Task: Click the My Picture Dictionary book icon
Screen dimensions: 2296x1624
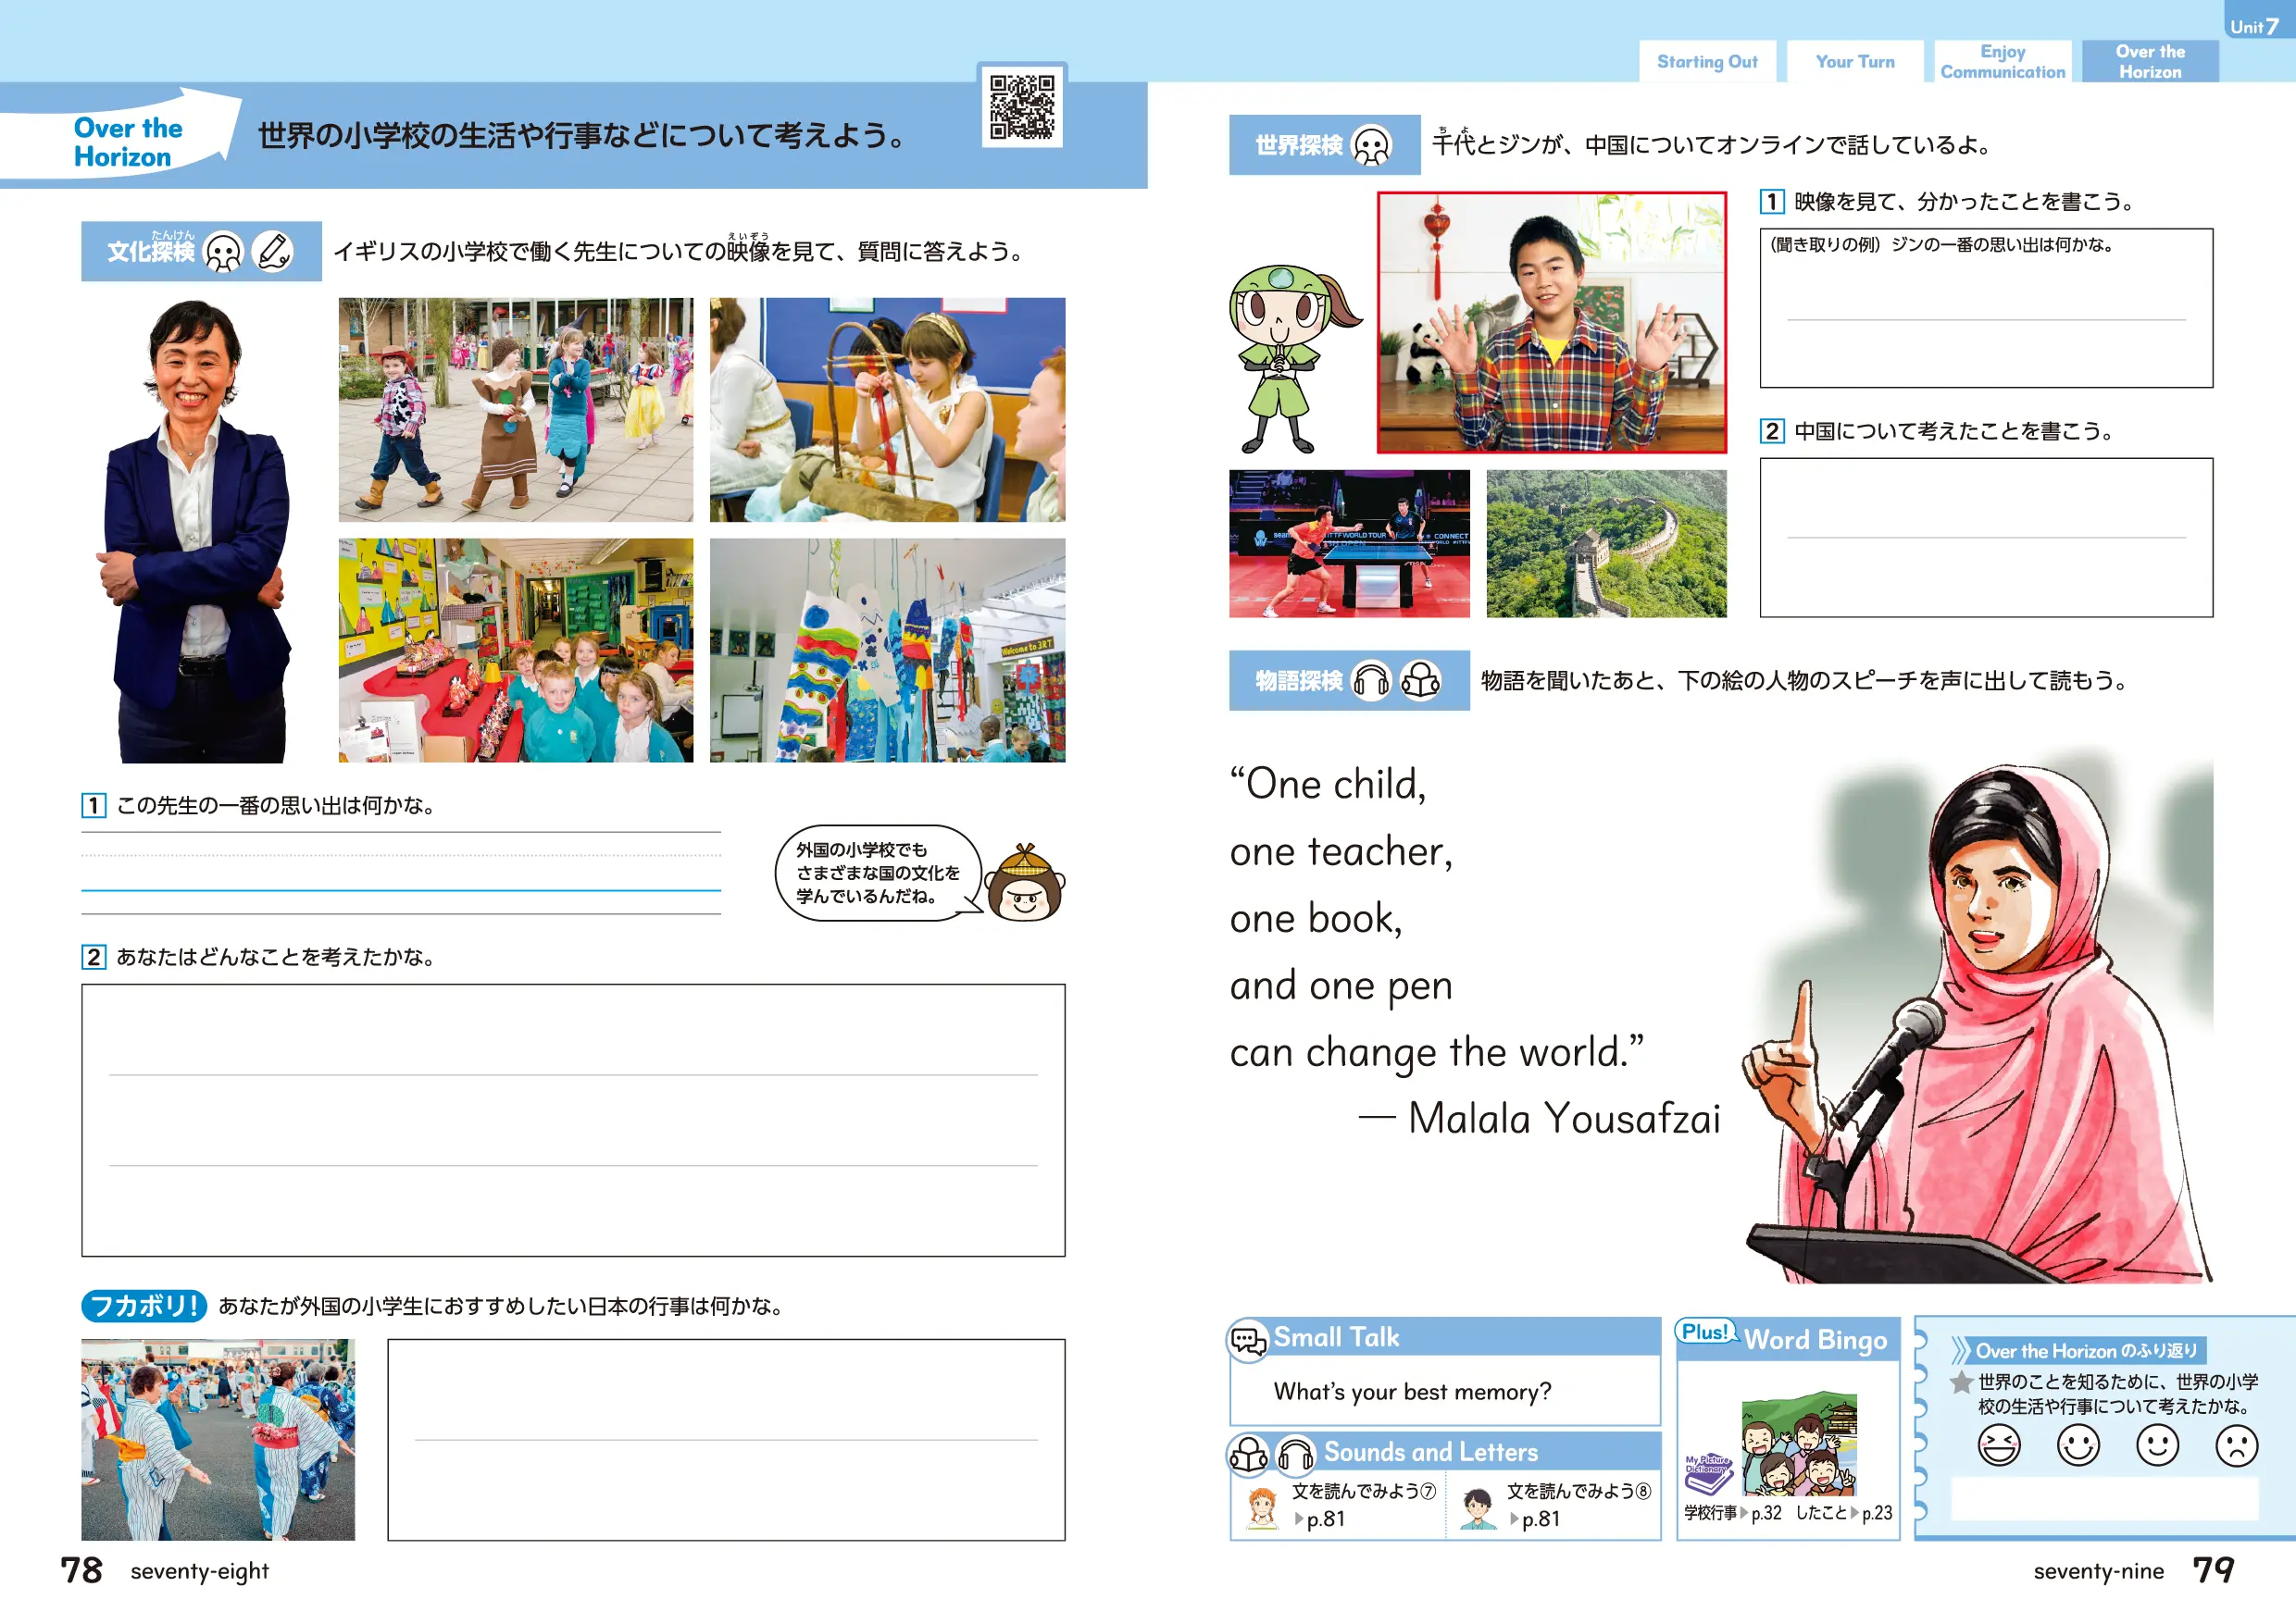Action: tap(1708, 1473)
